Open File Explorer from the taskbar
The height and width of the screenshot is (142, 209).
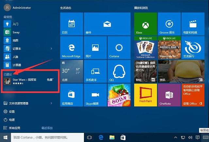coord(112,137)
